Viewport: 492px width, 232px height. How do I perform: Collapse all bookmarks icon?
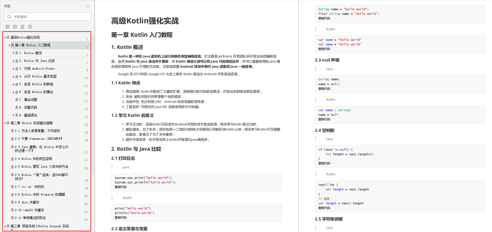click(15, 27)
